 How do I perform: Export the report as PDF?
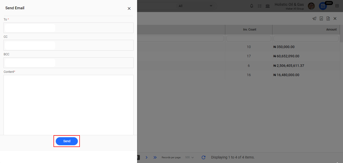(321, 19)
